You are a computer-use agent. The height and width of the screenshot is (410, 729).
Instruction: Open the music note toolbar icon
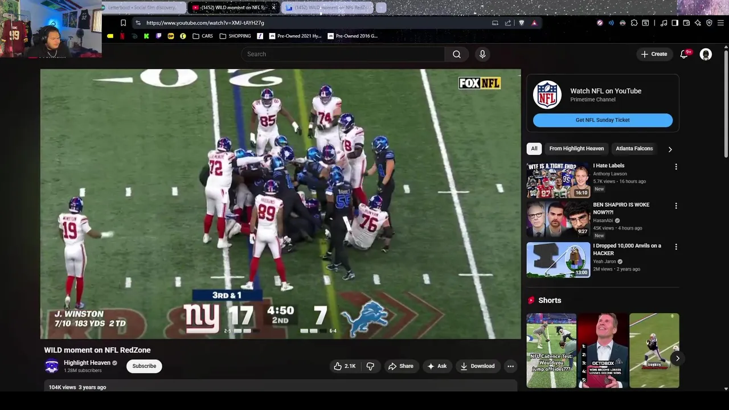point(664,23)
